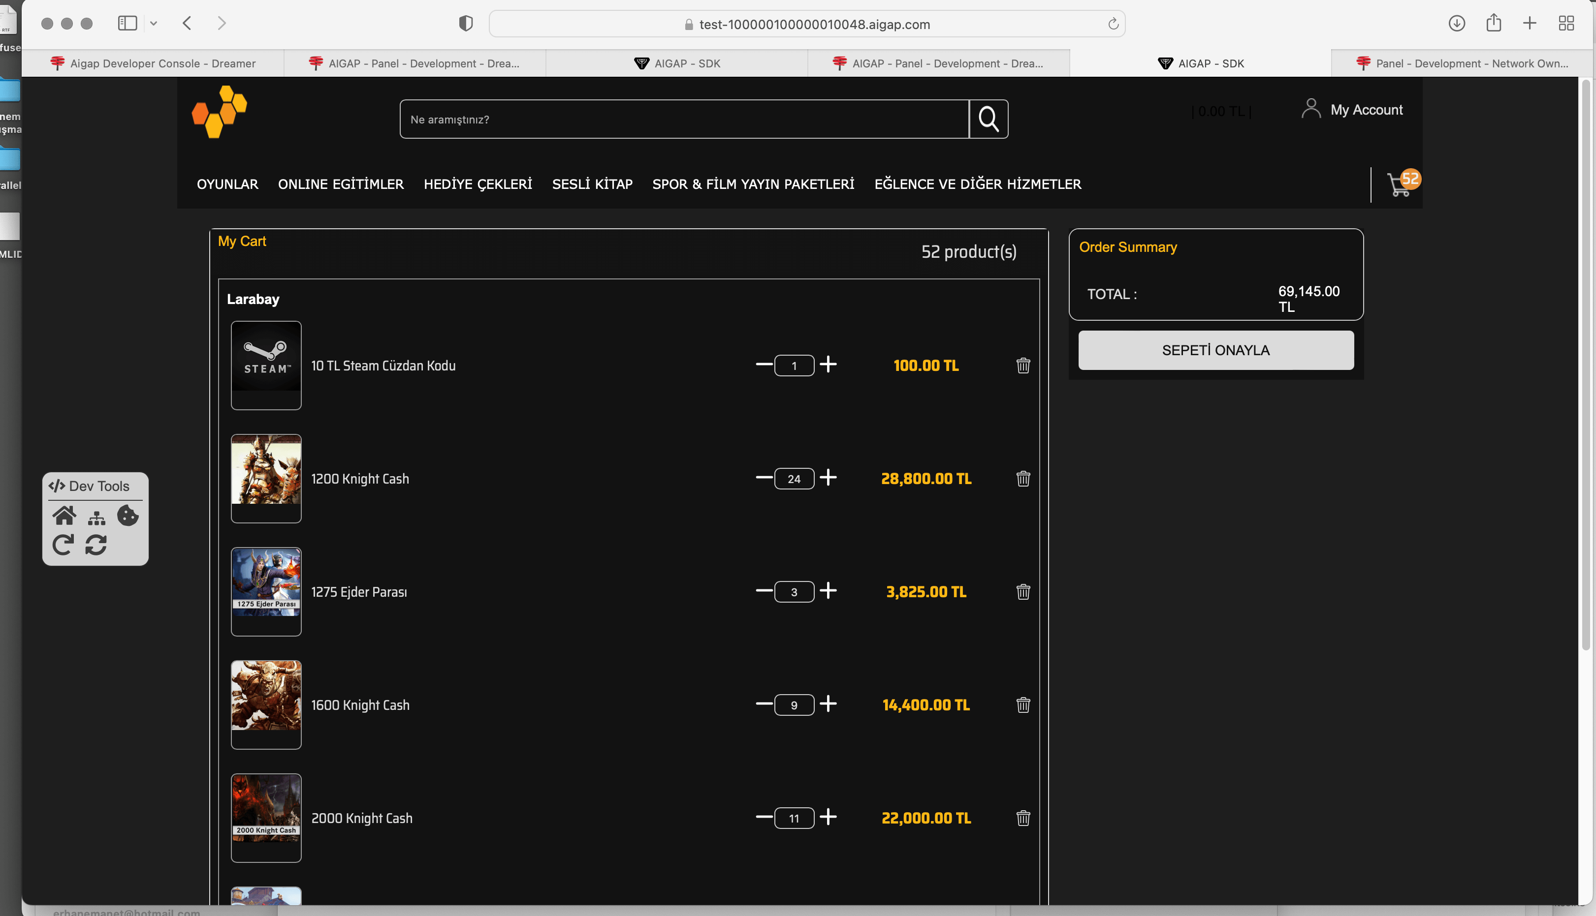
Task: Increase quantity of 1600 Knight Cash
Action: click(828, 704)
